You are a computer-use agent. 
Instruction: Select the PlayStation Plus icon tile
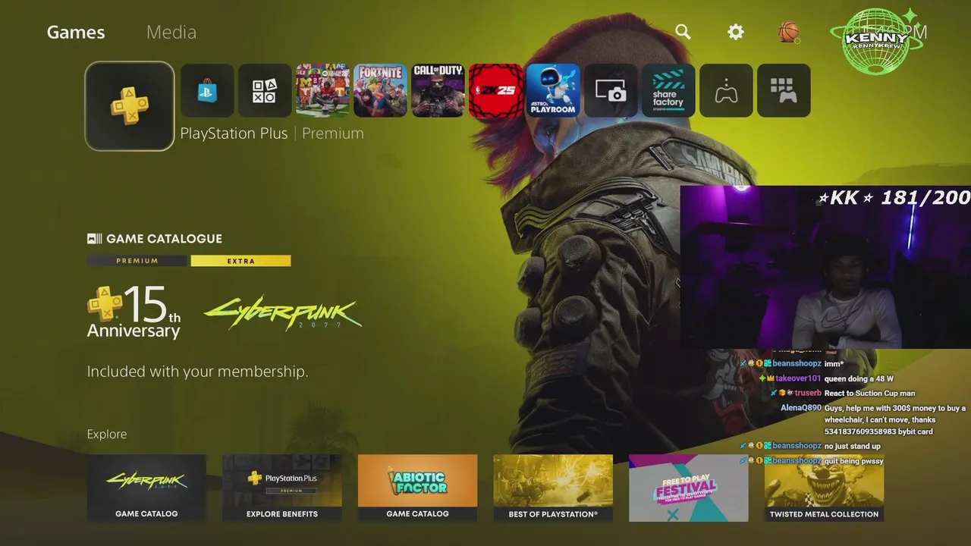coord(130,106)
